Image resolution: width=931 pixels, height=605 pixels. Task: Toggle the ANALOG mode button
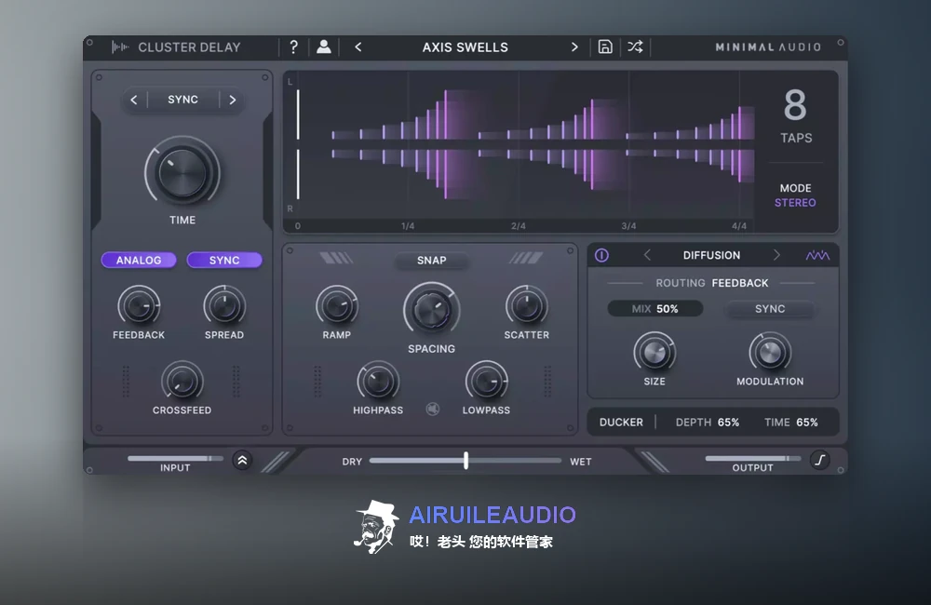click(139, 260)
